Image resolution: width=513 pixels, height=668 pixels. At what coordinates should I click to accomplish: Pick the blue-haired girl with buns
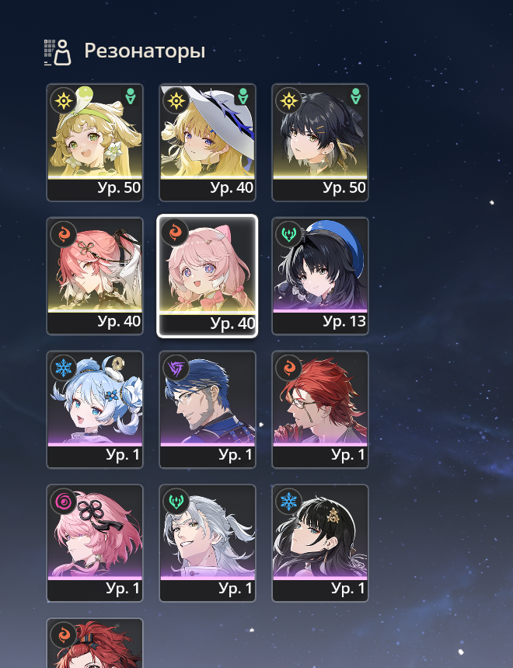[95, 409]
